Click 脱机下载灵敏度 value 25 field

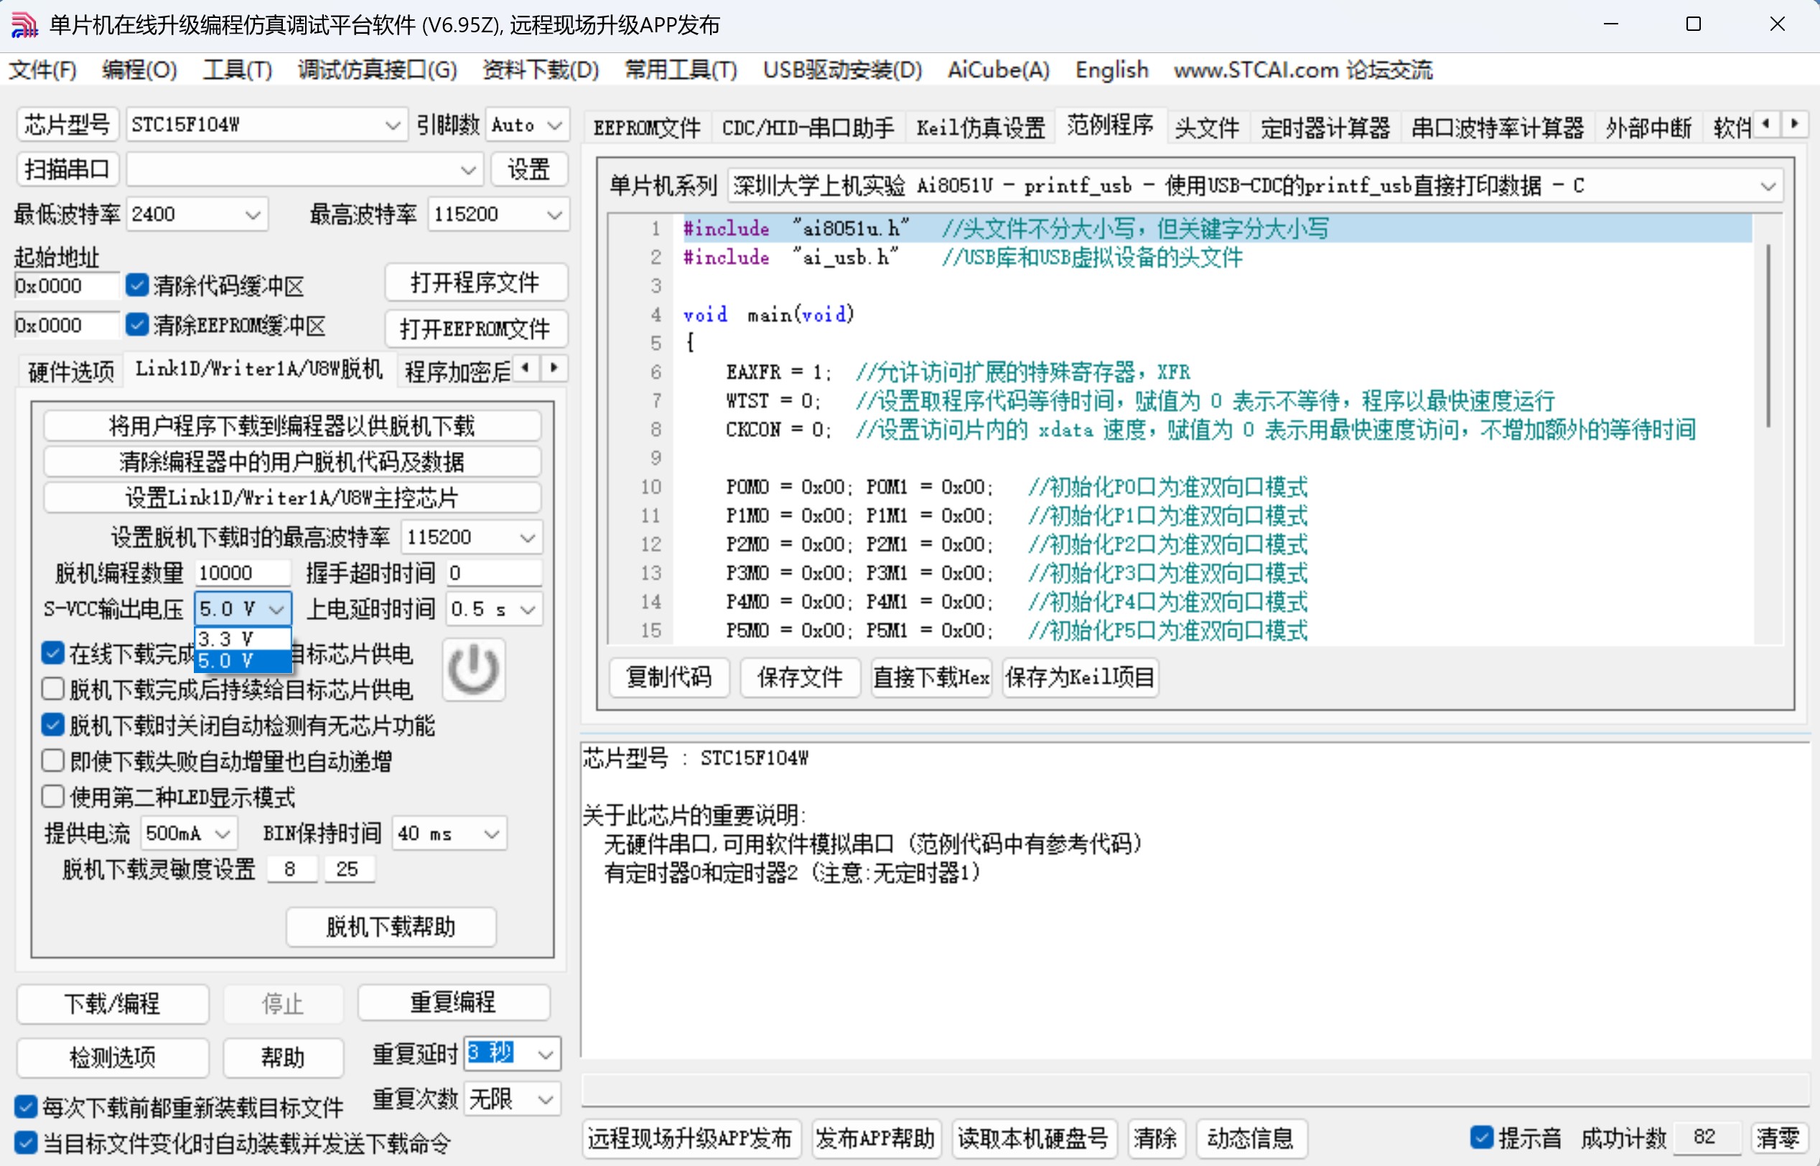(349, 869)
